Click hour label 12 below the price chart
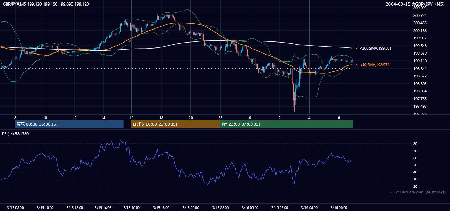This screenshot has height=211, width=450. 75,117
